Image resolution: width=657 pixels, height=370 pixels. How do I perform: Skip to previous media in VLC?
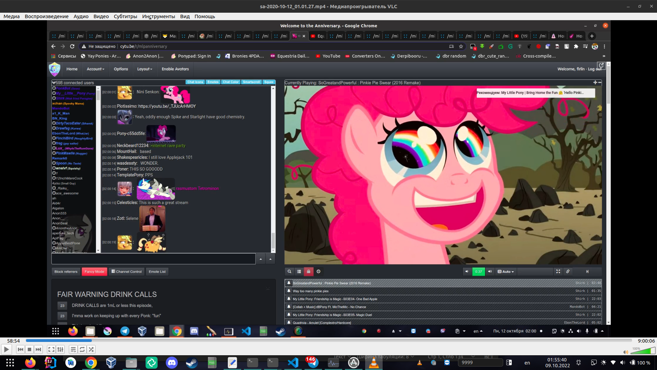click(21, 349)
